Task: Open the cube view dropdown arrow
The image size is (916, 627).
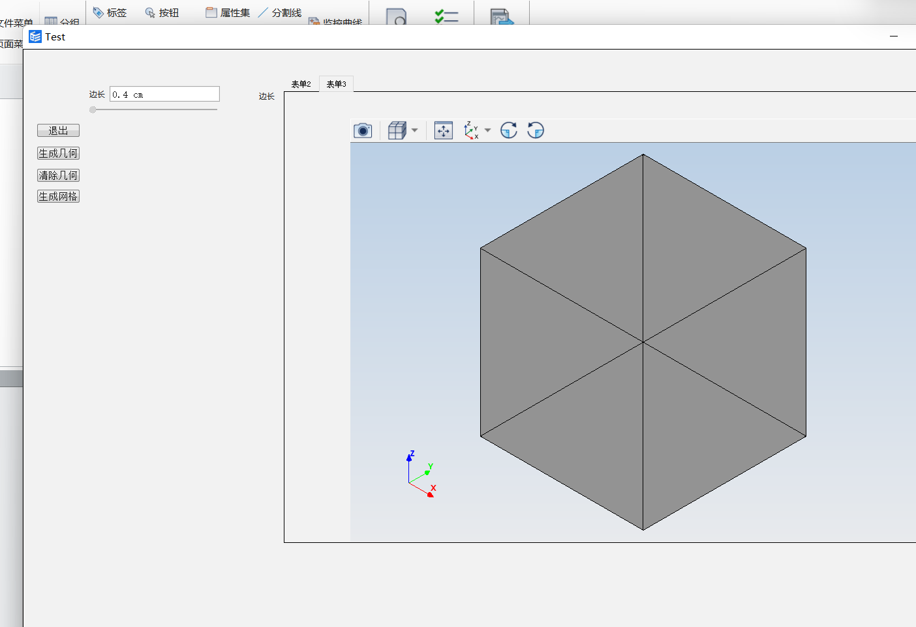Action: tap(414, 130)
